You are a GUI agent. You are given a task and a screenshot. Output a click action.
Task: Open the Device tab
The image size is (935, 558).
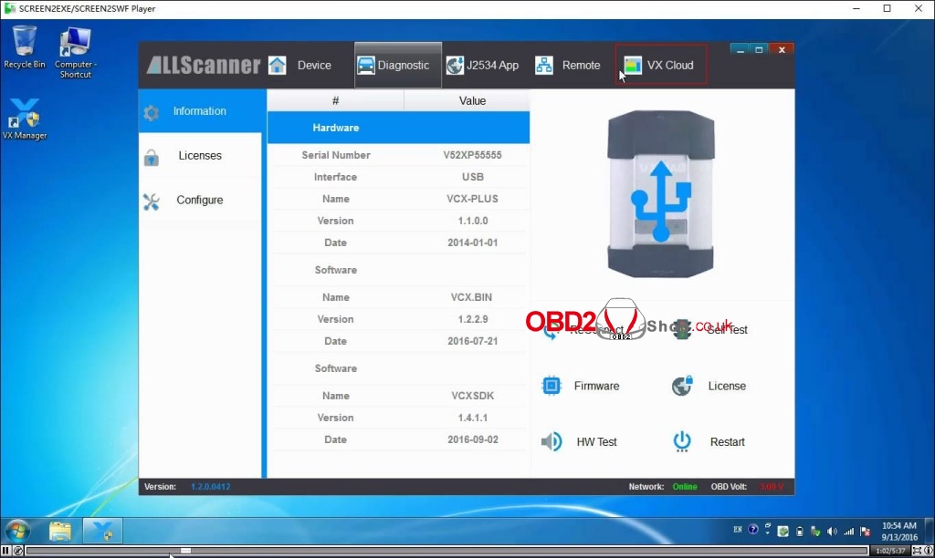point(300,66)
